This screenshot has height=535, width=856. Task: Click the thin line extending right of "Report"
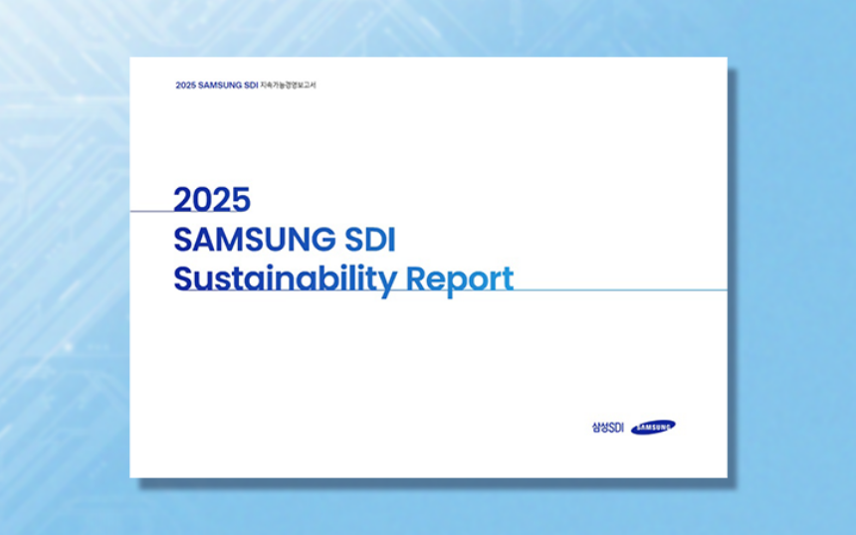click(x=619, y=290)
